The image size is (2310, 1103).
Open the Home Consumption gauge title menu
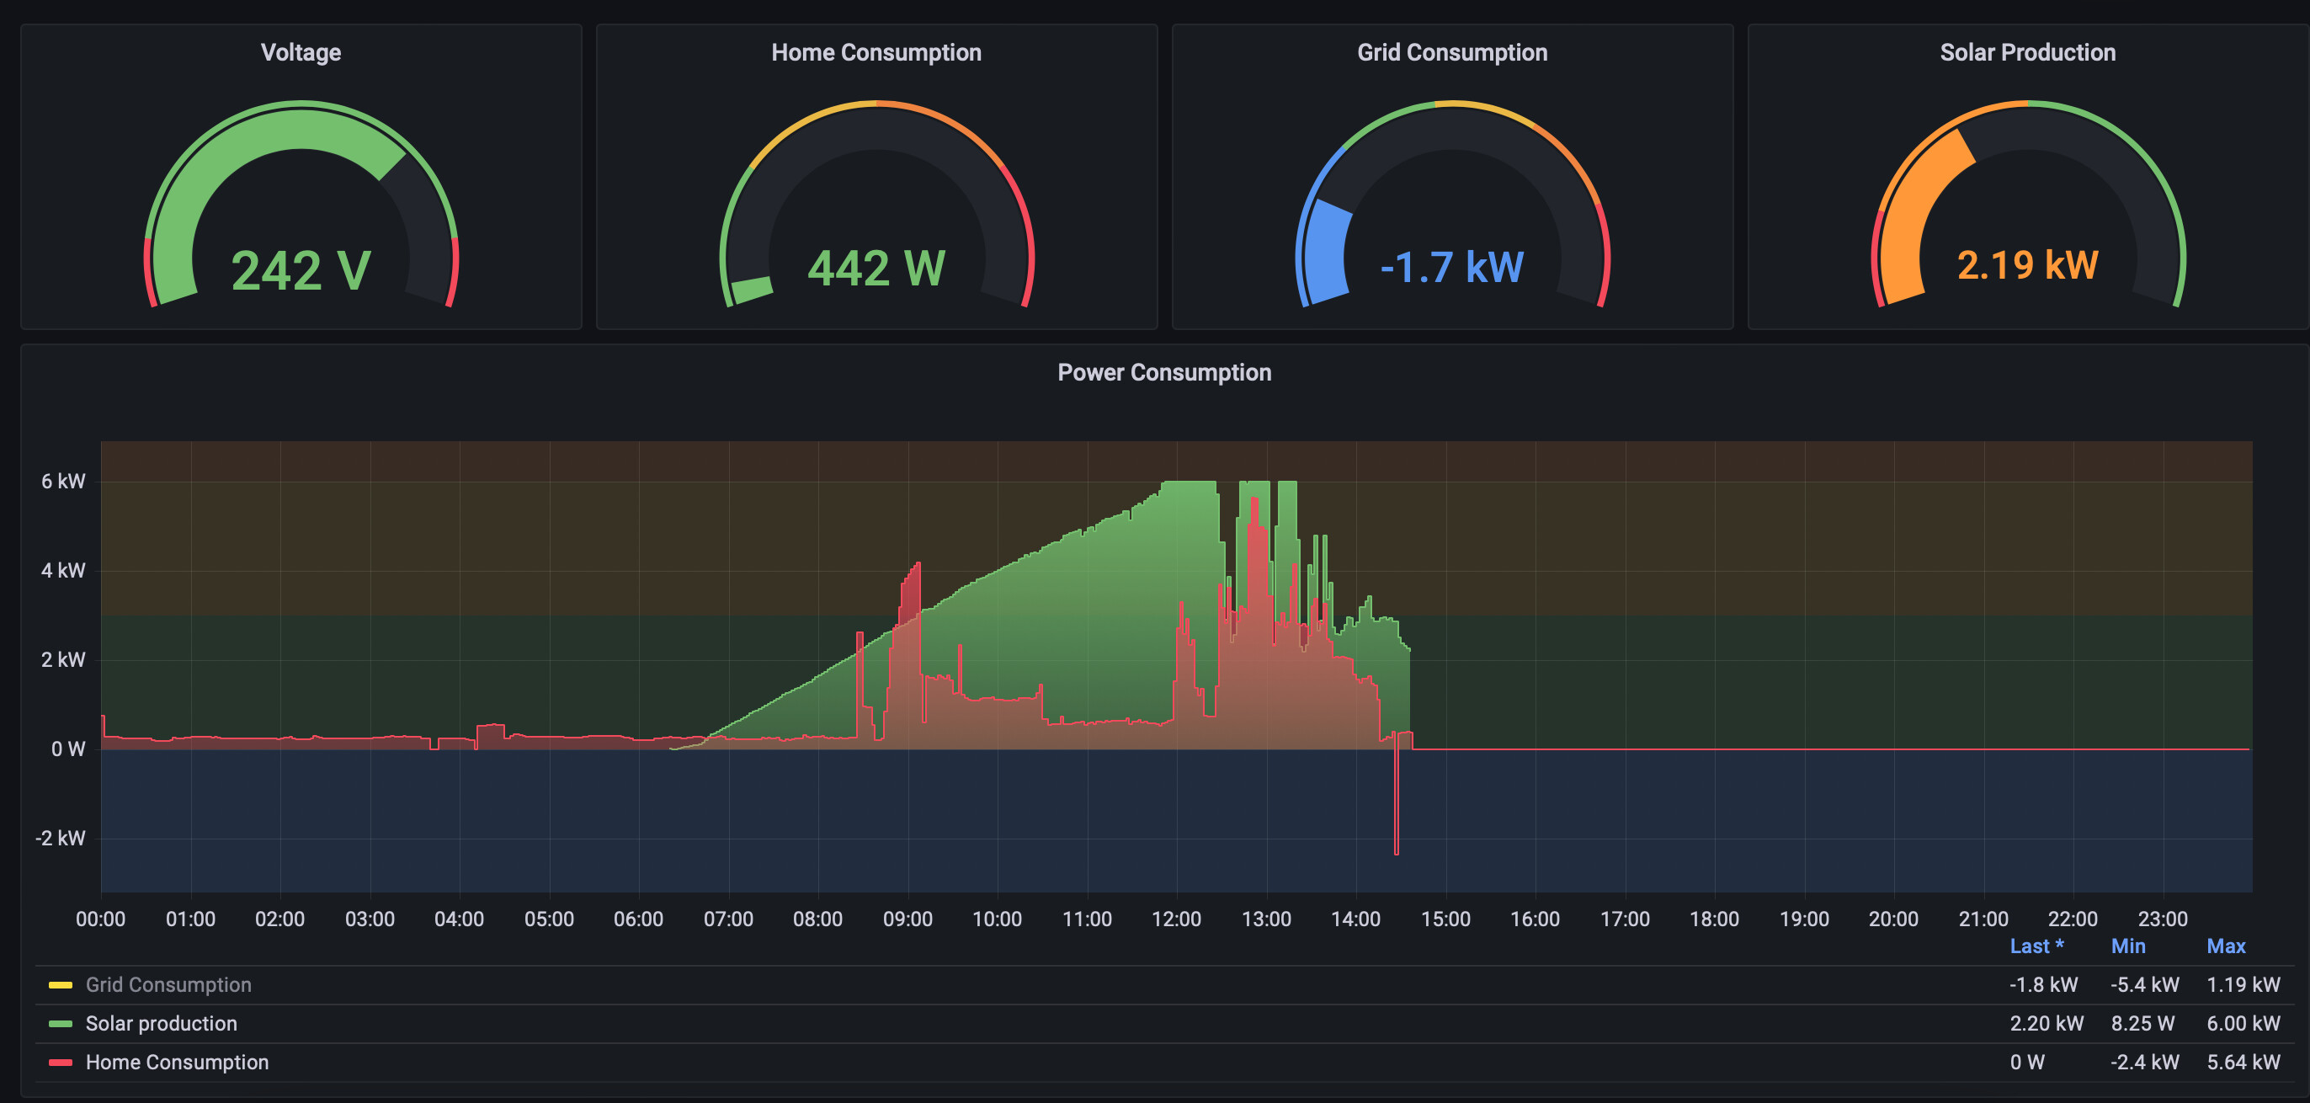coord(876,52)
